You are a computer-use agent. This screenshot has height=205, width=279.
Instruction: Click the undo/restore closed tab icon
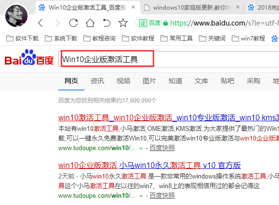(x=106, y=23)
